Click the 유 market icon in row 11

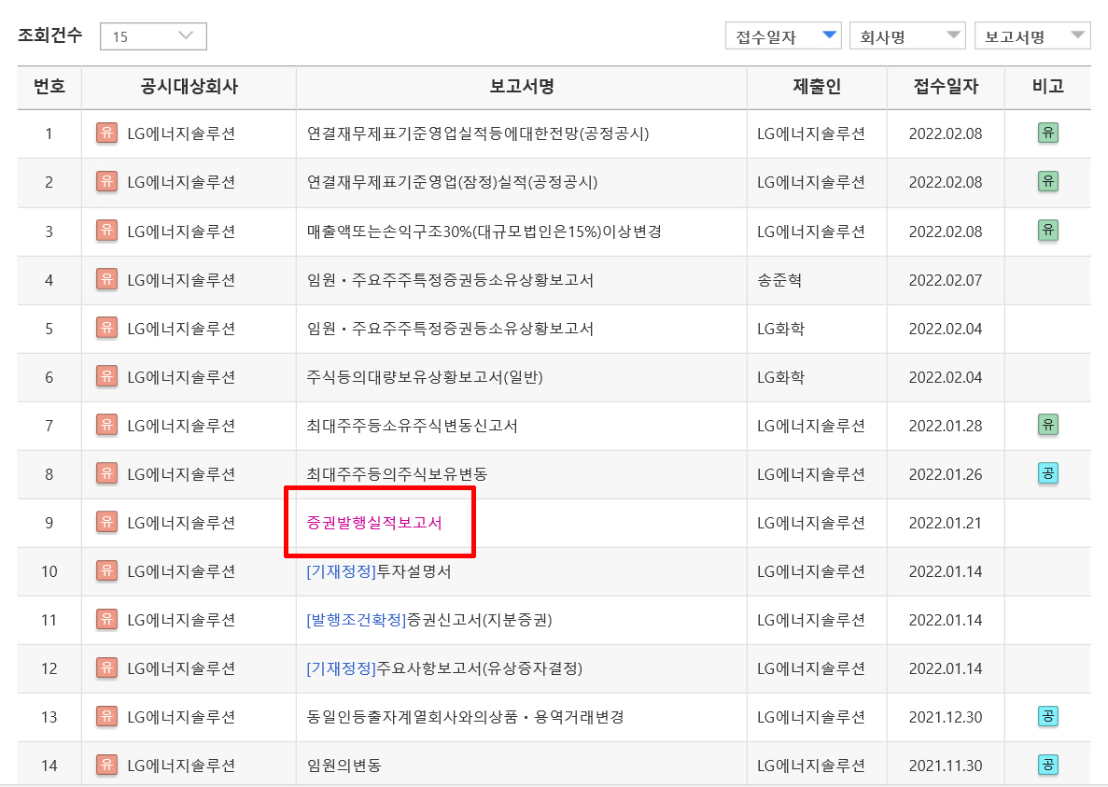point(106,620)
